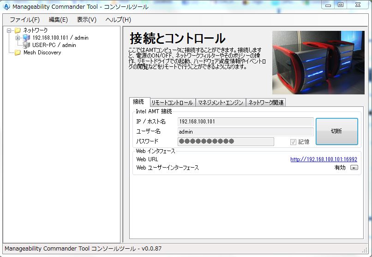Click the パスワード input field
Viewport: 372px width, 257px height.
[x=226, y=141]
